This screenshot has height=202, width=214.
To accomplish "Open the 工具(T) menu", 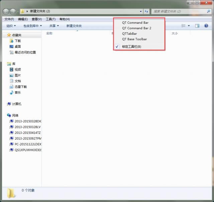I will point(50,19).
